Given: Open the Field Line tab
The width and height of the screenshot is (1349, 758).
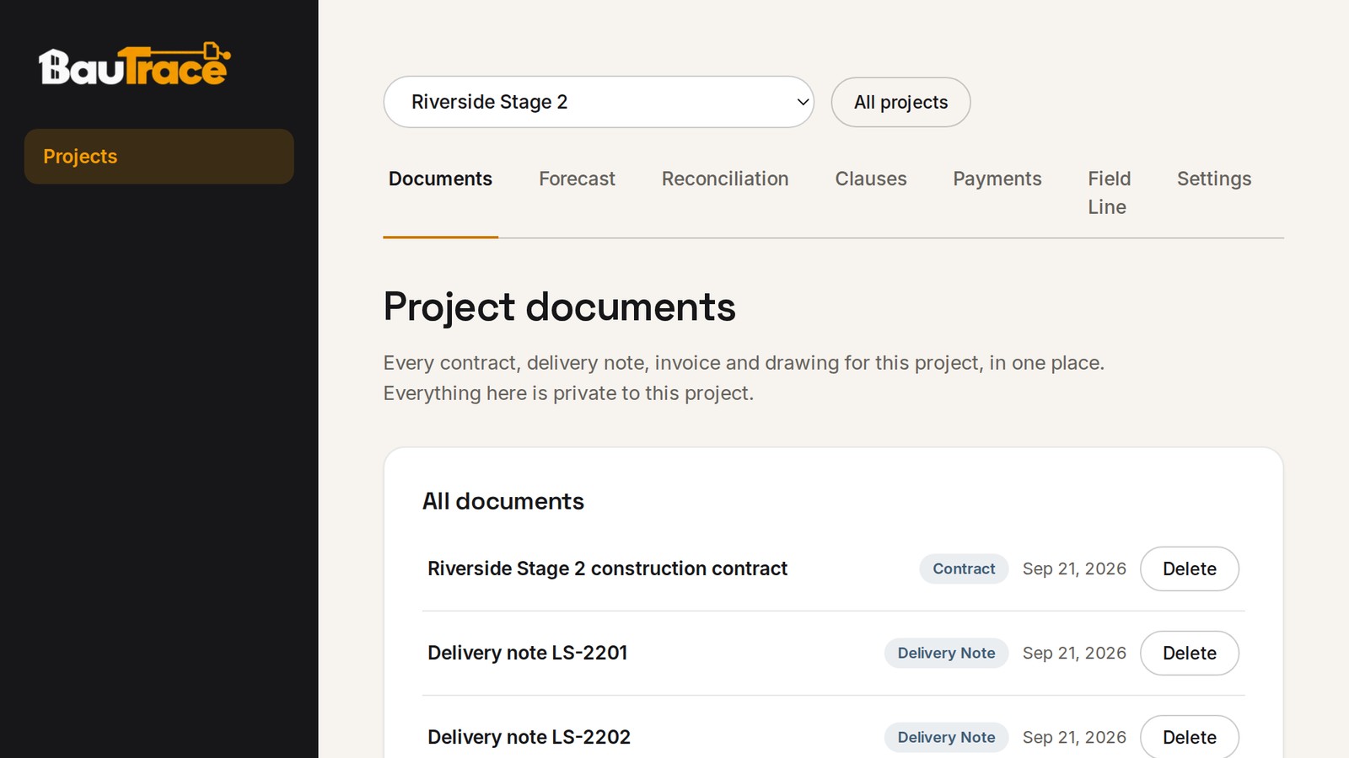Looking at the screenshot, I should coord(1109,193).
